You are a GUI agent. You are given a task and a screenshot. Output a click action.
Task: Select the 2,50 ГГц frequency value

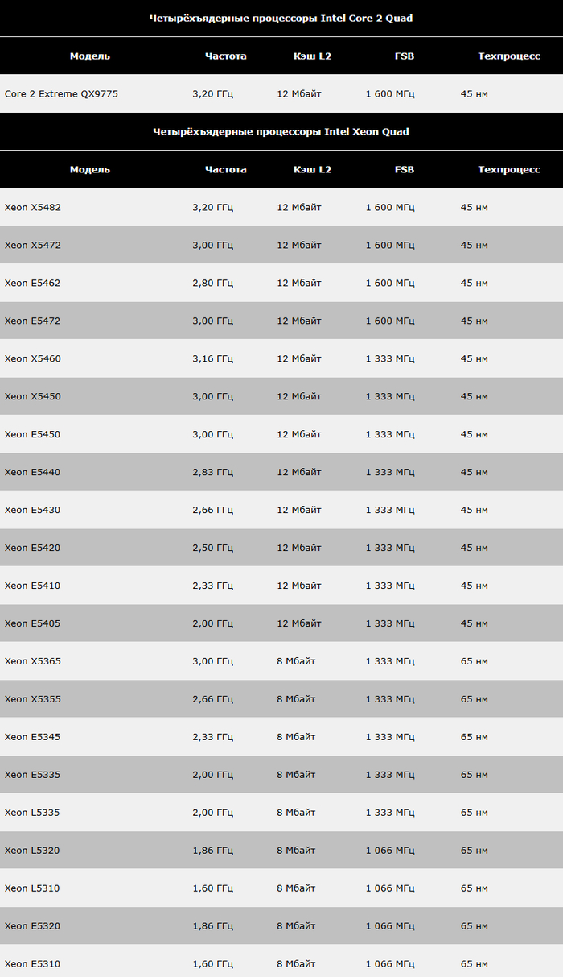point(213,549)
